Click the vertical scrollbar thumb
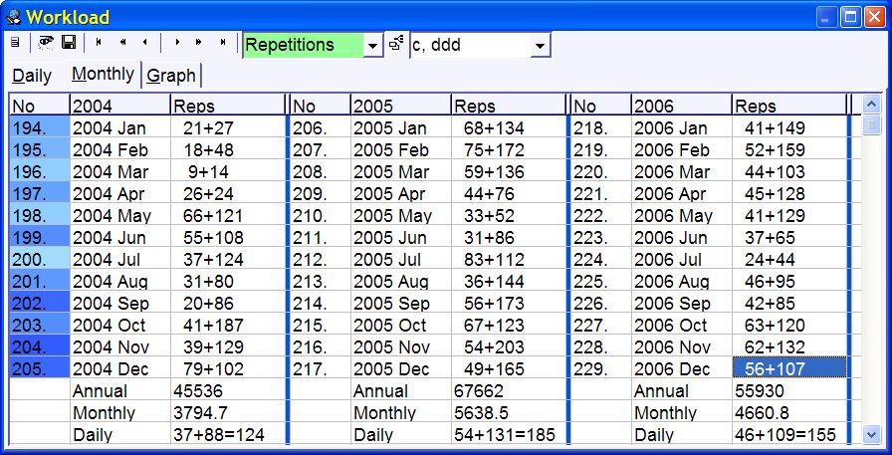Screen dimensions: 892x455 [871, 124]
